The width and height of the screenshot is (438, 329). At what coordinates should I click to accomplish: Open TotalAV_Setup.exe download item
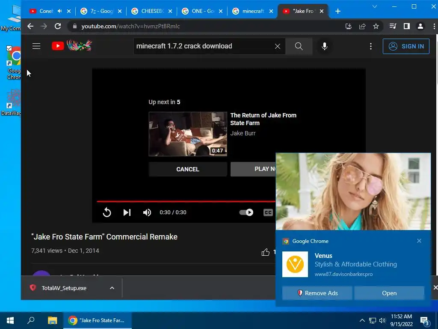coord(64,288)
